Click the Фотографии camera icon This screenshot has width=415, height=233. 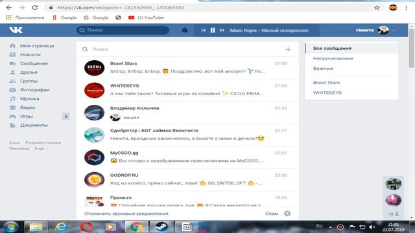pyautogui.click(x=12, y=90)
